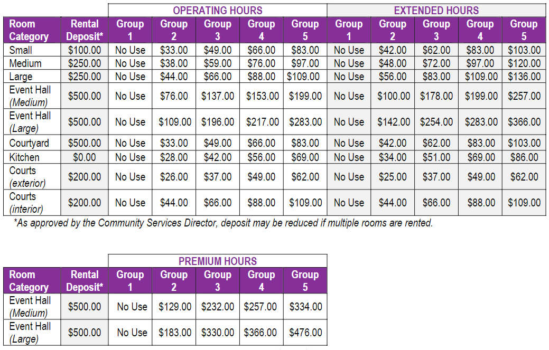
Task: Select the Courtyard row label
Action: click(29, 143)
